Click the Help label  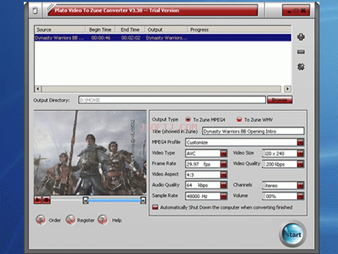coord(117,220)
